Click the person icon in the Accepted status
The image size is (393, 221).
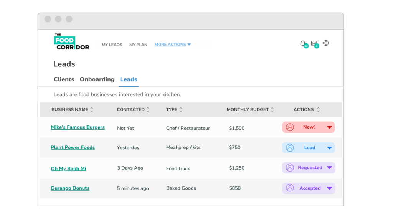290,188
